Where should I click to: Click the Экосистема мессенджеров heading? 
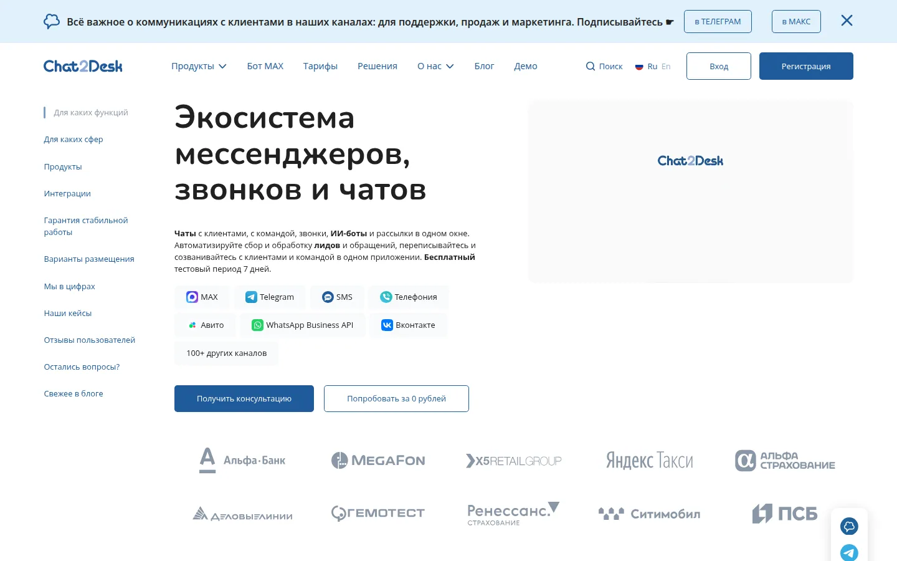pos(300,153)
